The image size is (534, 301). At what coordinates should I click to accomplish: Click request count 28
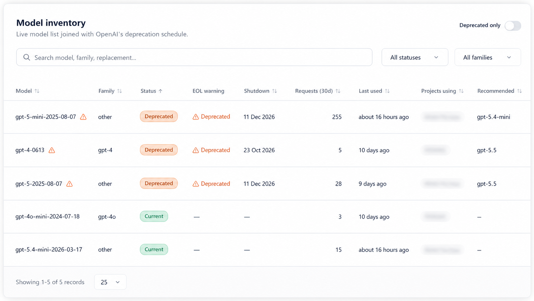338,184
